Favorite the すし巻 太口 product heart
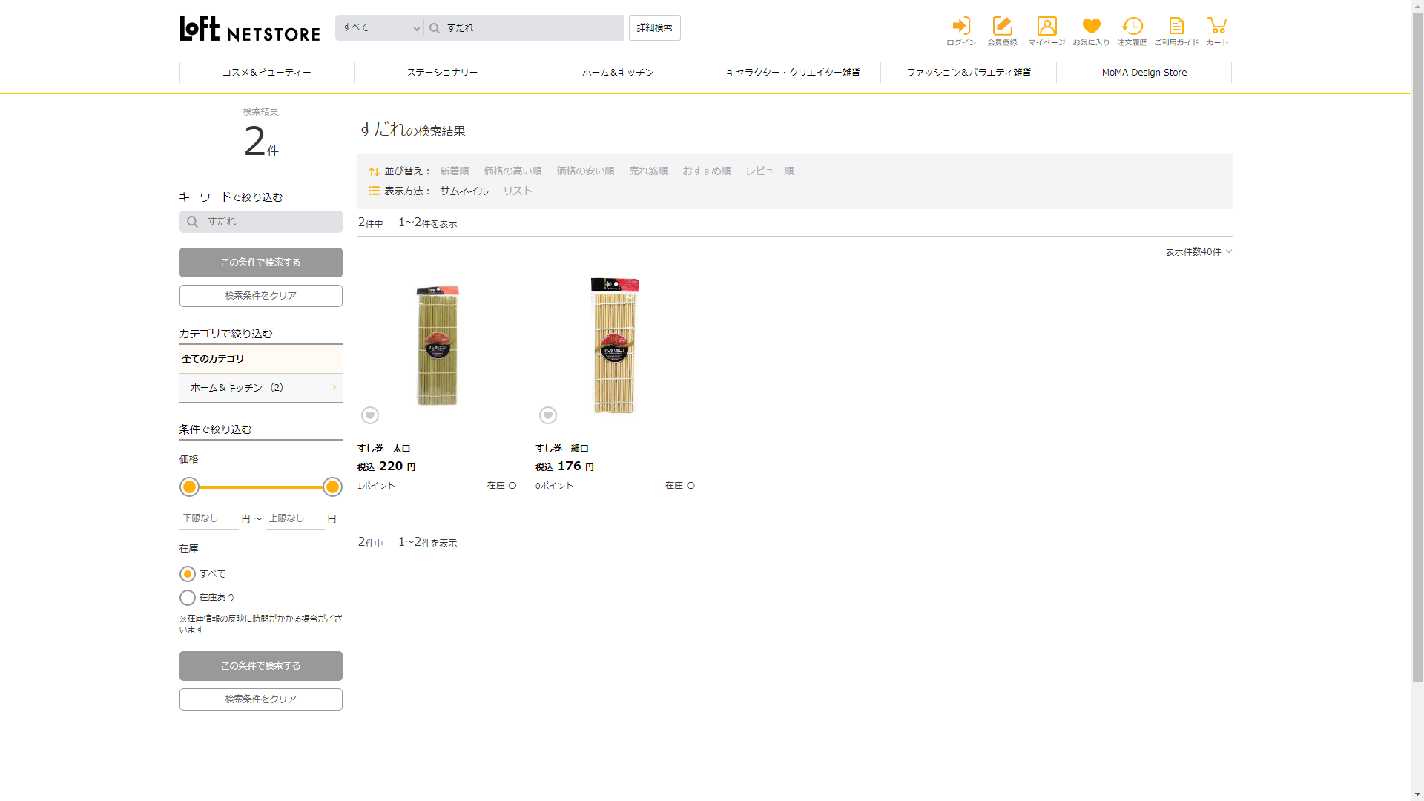 tap(370, 415)
